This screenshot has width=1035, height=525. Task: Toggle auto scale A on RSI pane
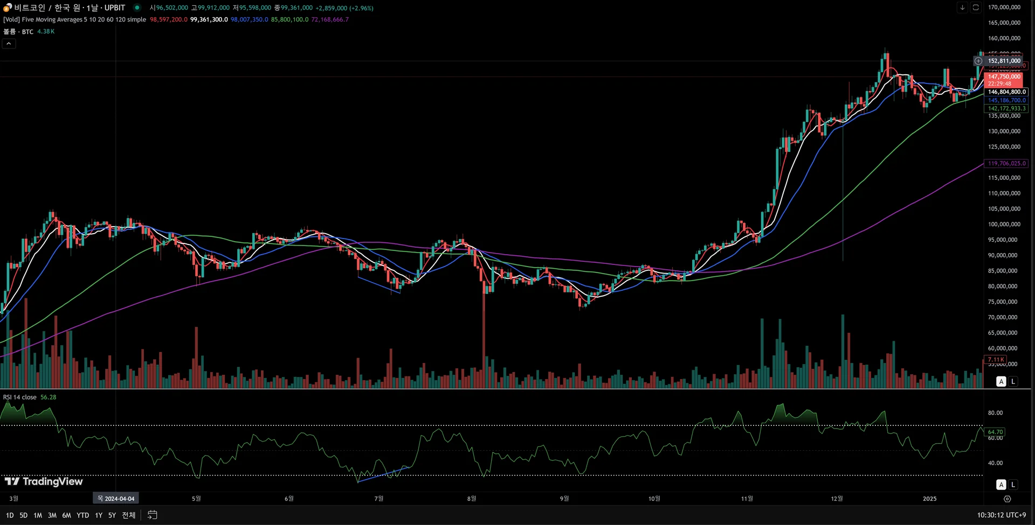pyautogui.click(x=1001, y=485)
